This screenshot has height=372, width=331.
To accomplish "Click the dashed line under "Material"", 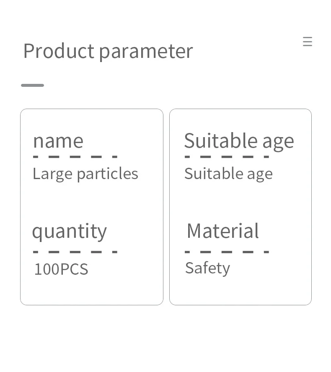I will (x=227, y=252).
